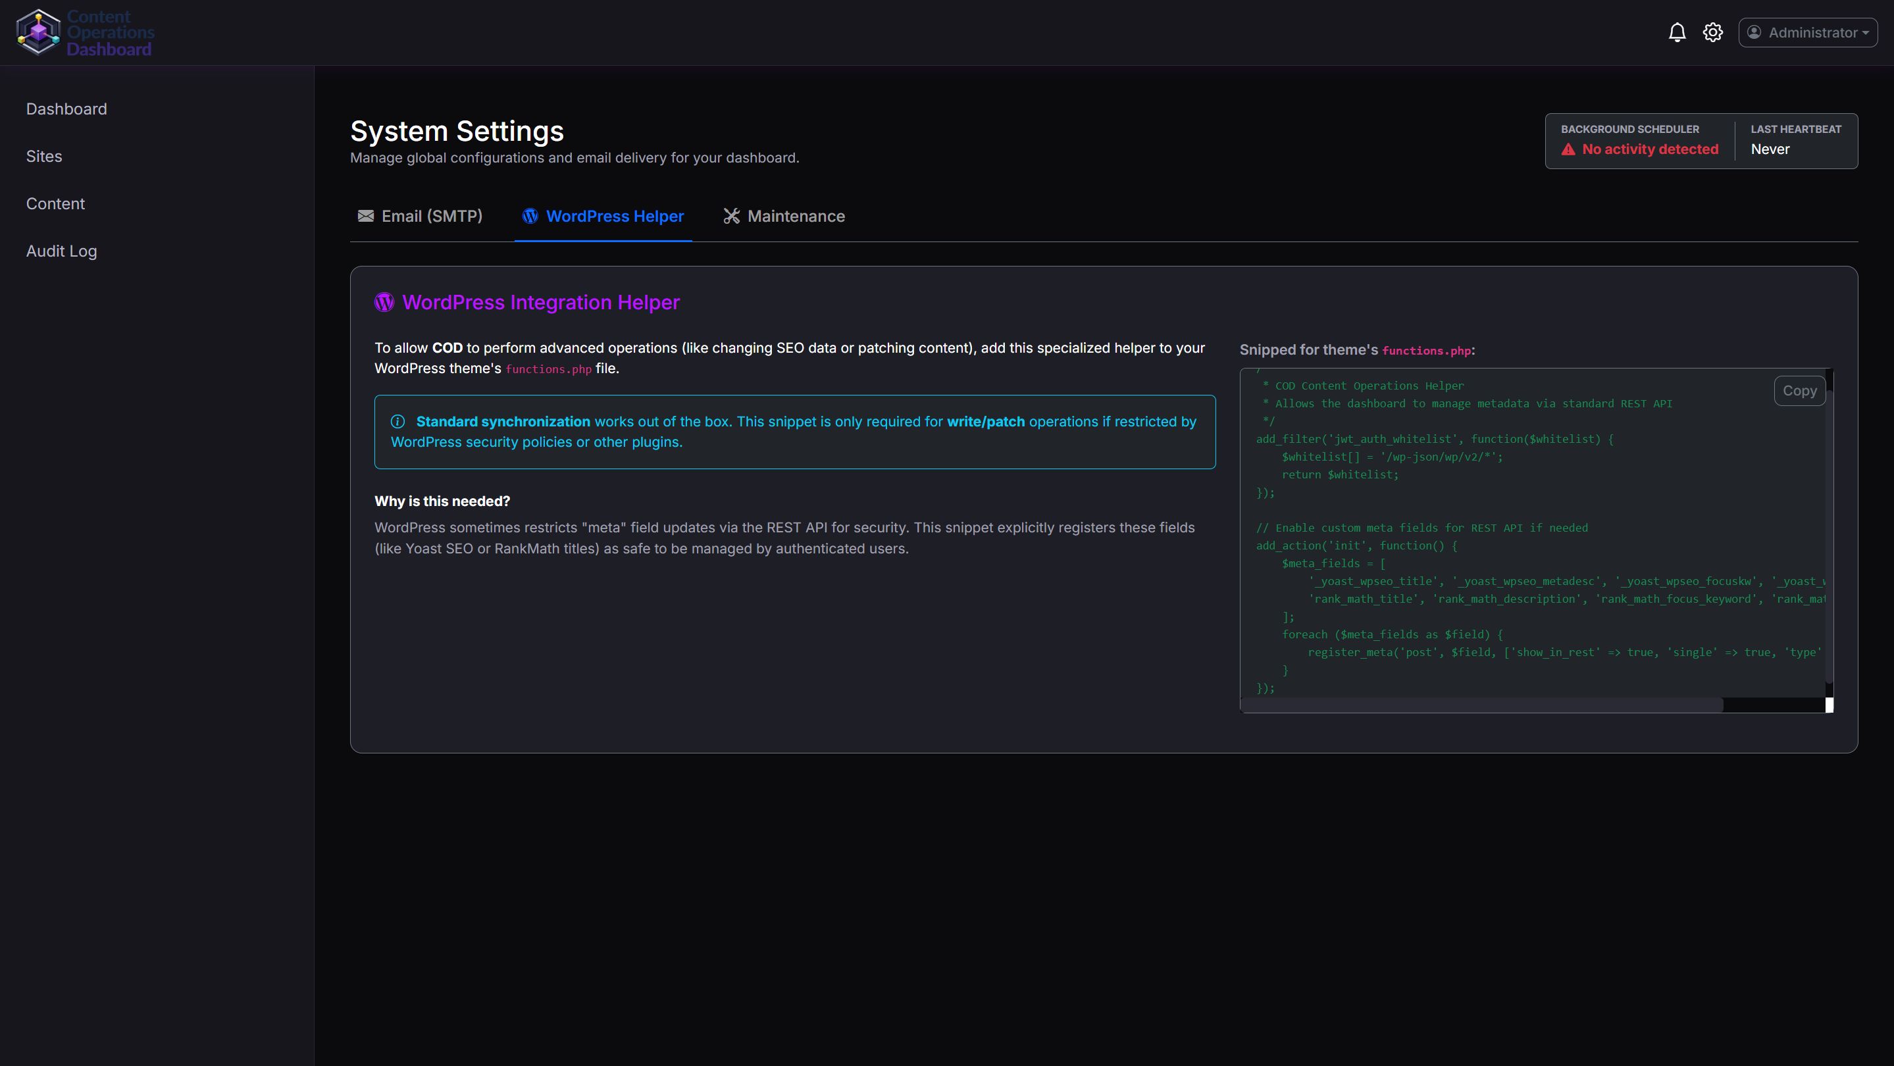Viewport: 1894px width, 1066px height.
Task: Click the wrench icon on Maintenance tab
Action: (731, 216)
